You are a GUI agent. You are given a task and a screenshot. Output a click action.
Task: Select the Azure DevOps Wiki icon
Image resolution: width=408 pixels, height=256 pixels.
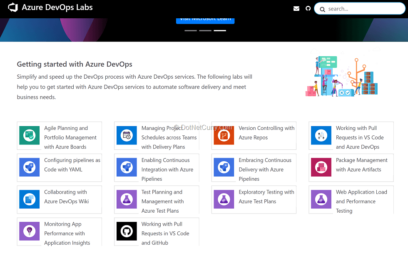[x=30, y=199]
